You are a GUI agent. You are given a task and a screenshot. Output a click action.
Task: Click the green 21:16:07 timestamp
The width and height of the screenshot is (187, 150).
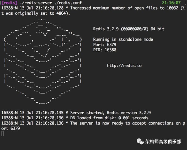click(x=171, y=3)
